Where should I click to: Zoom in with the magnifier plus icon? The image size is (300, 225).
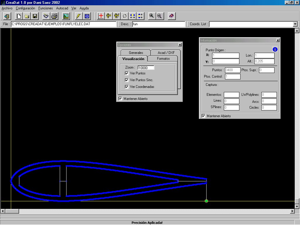click(151, 16)
